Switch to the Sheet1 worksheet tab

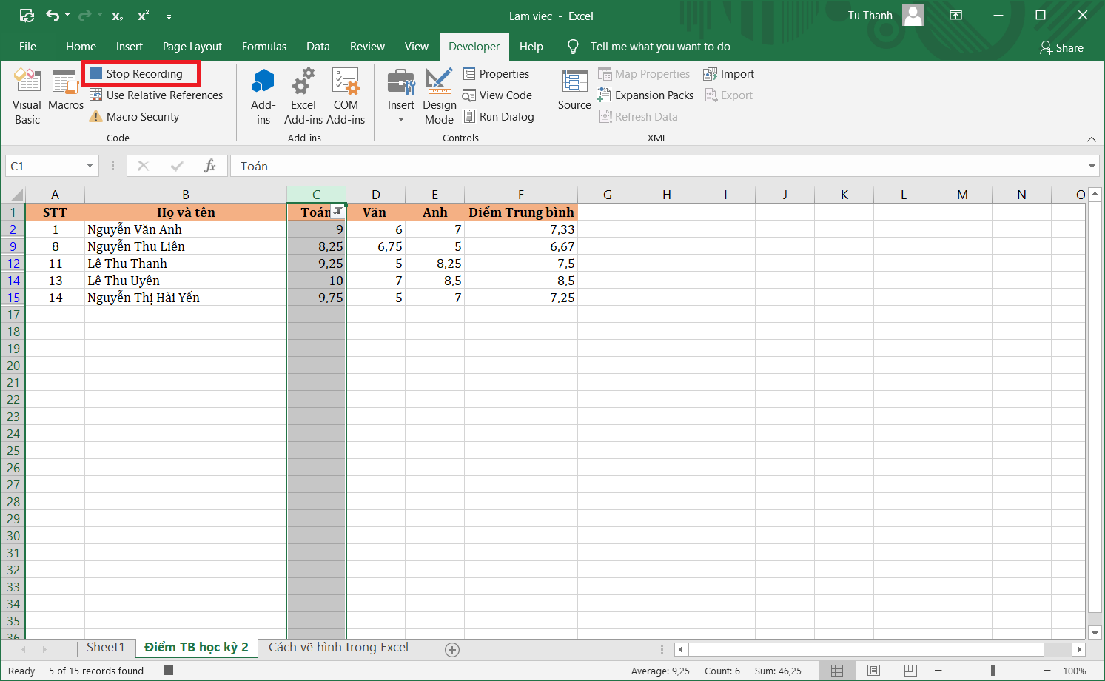pyautogui.click(x=105, y=648)
